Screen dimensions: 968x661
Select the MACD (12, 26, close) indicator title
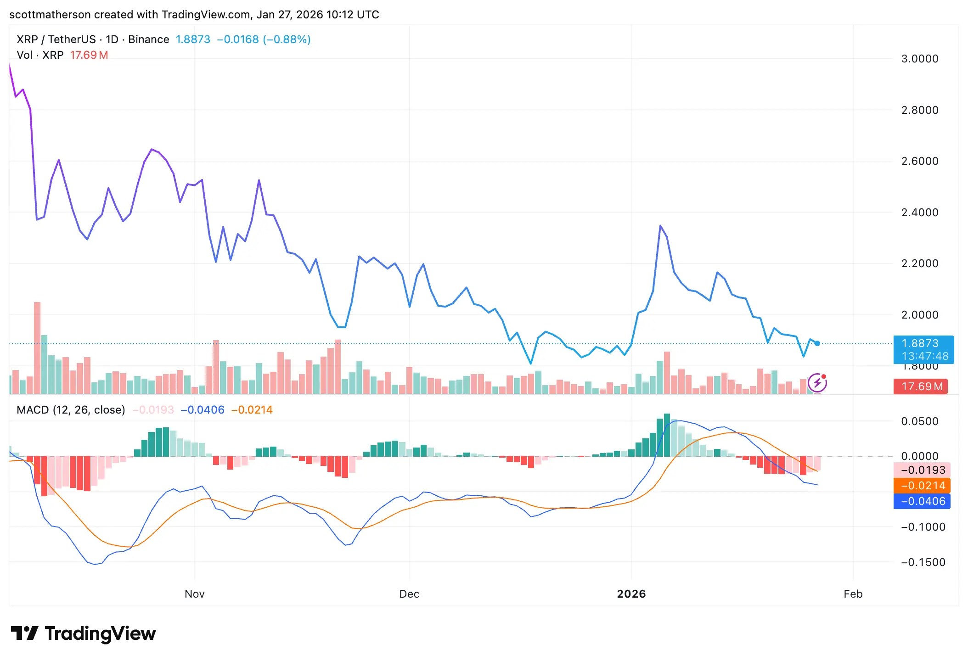[70, 409]
